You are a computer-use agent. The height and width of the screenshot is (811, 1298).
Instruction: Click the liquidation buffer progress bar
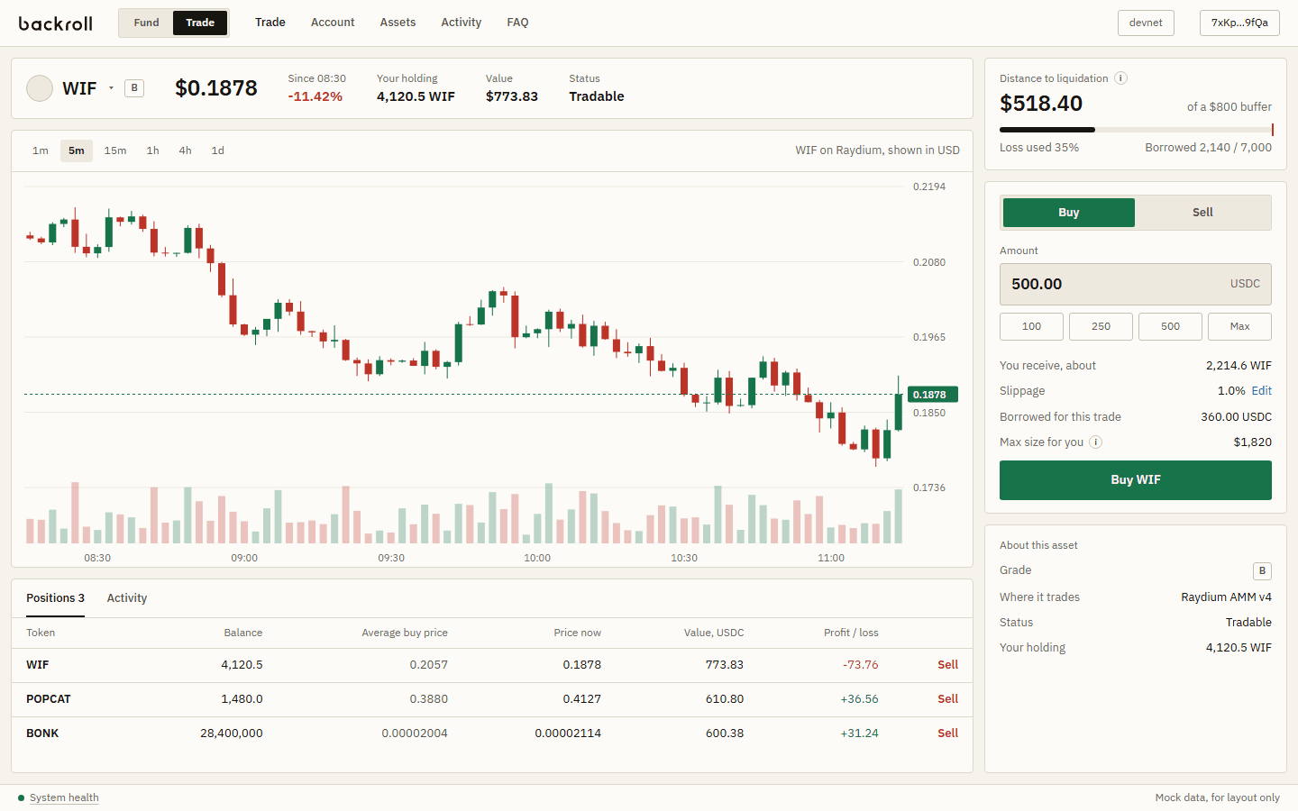(1136, 130)
